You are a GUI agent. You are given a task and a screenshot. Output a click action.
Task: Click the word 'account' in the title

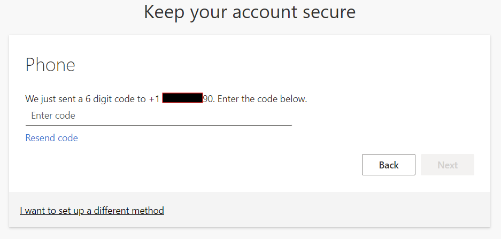(x=265, y=12)
